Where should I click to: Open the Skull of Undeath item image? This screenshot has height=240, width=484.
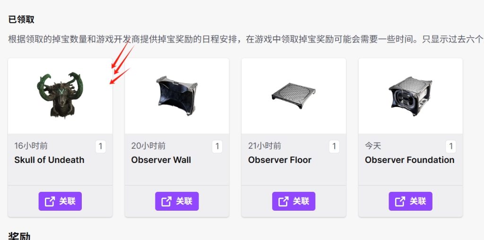(60, 95)
